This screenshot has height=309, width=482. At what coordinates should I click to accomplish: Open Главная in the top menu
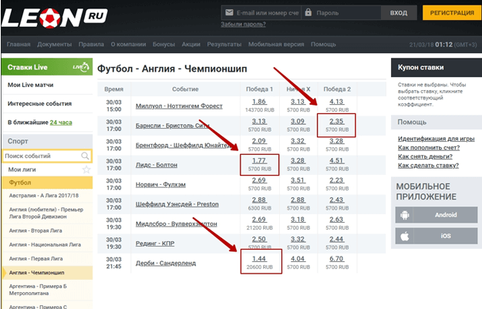19,44
